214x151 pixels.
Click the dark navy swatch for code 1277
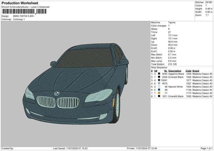[x=159, y=80]
